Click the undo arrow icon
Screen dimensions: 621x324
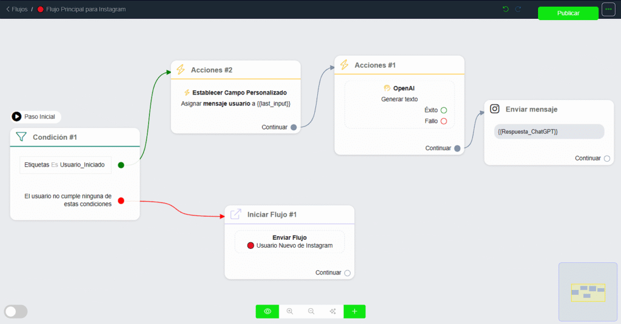pyautogui.click(x=506, y=9)
